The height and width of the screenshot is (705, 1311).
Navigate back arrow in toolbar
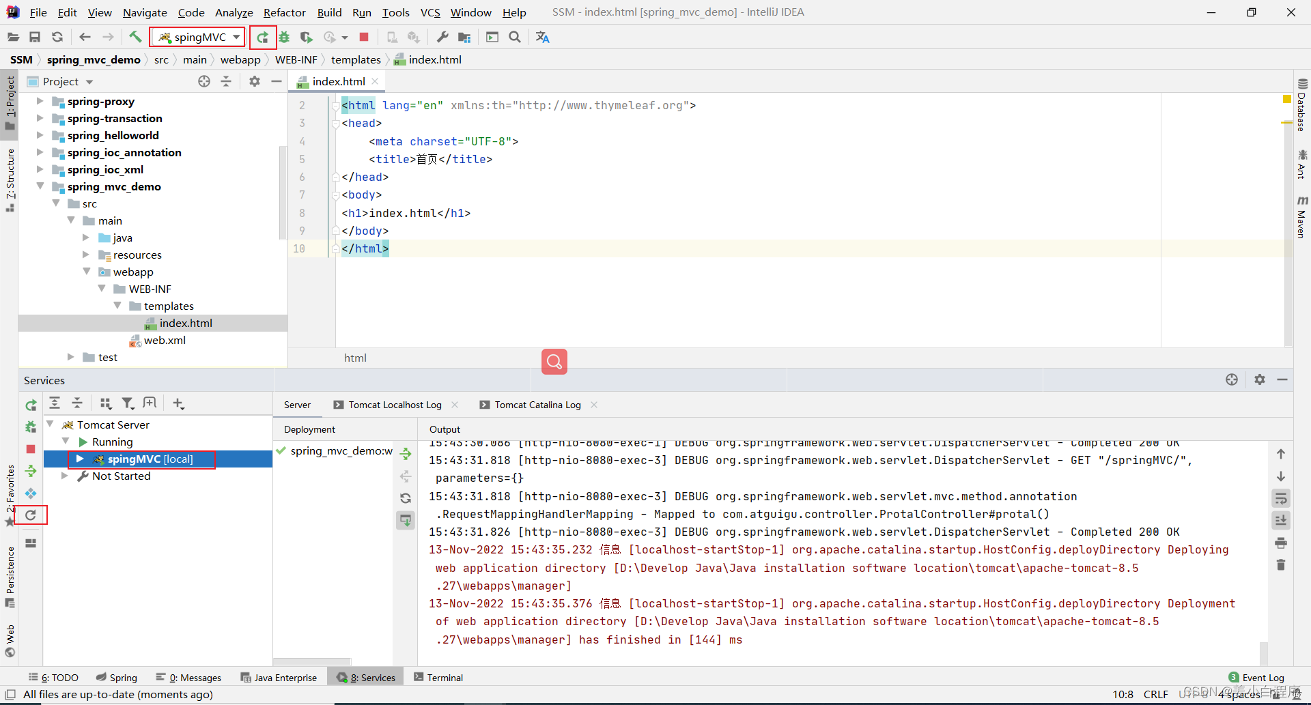(85, 37)
